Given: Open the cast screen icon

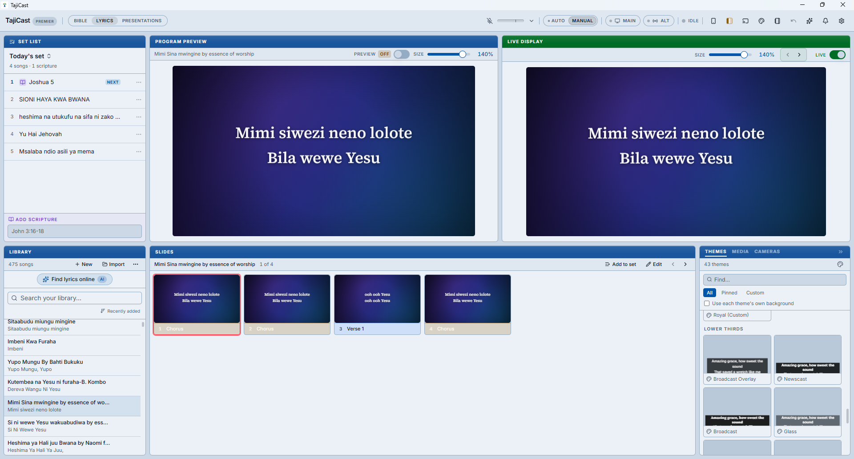Looking at the screenshot, I should click(x=745, y=21).
